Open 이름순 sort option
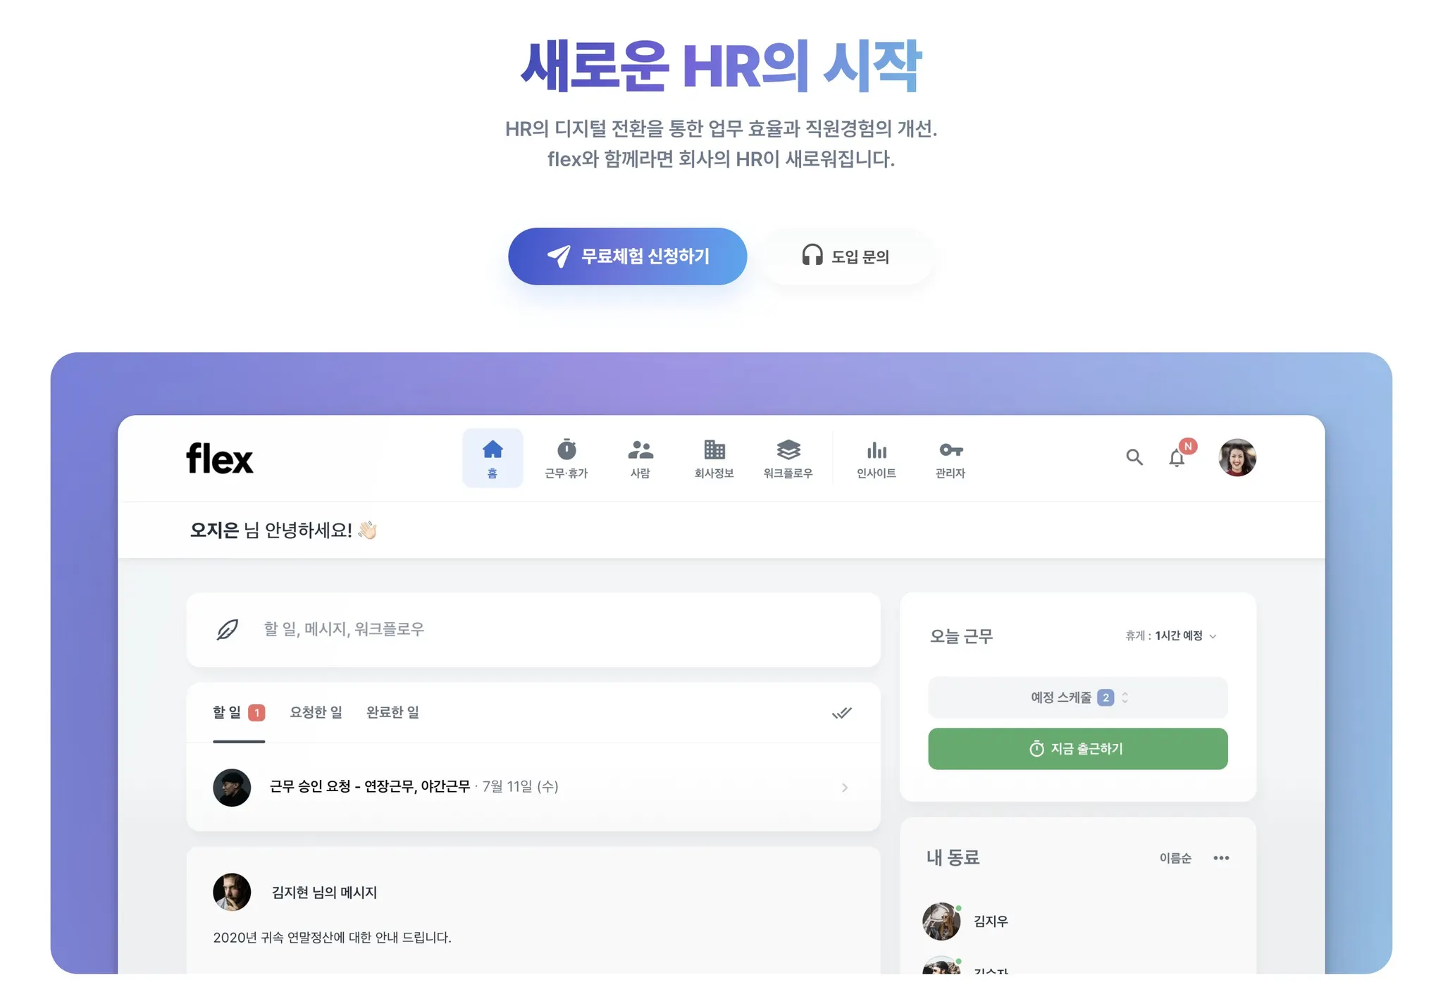 (1175, 857)
